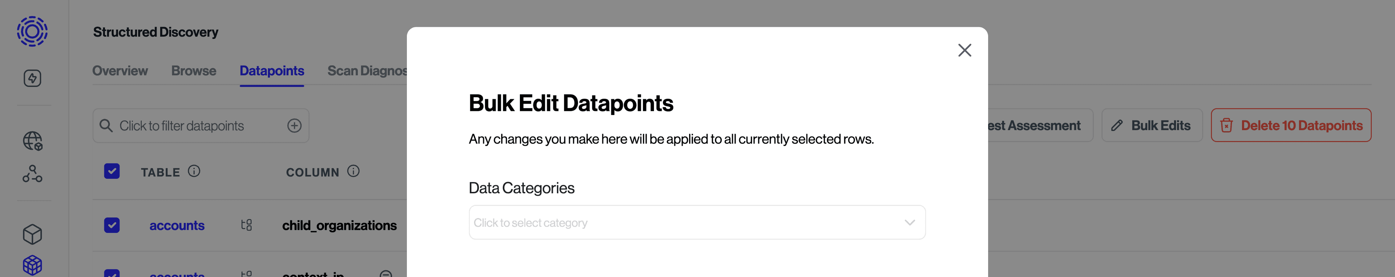The image size is (1395, 277).
Task: Open the accounts table link
Action: click(x=177, y=226)
